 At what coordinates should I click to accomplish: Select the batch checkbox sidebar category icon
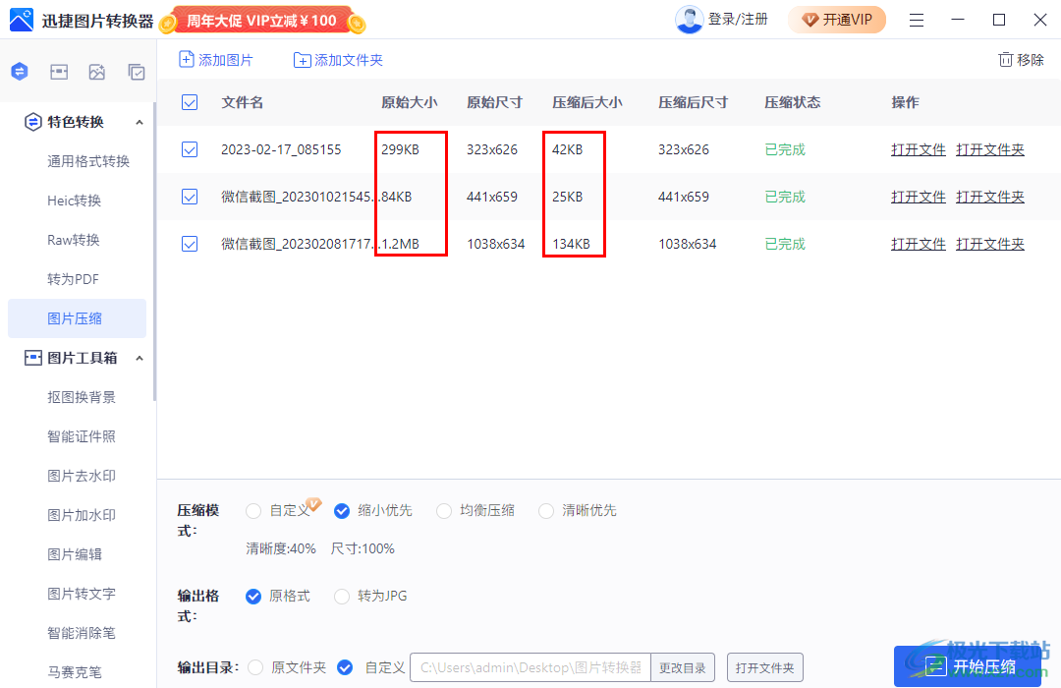click(x=137, y=72)
